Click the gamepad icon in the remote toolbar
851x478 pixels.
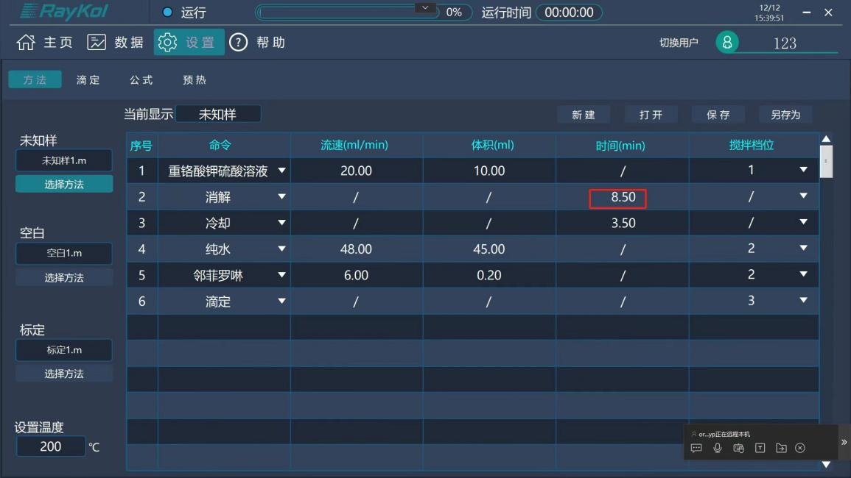tap(738, 448)
